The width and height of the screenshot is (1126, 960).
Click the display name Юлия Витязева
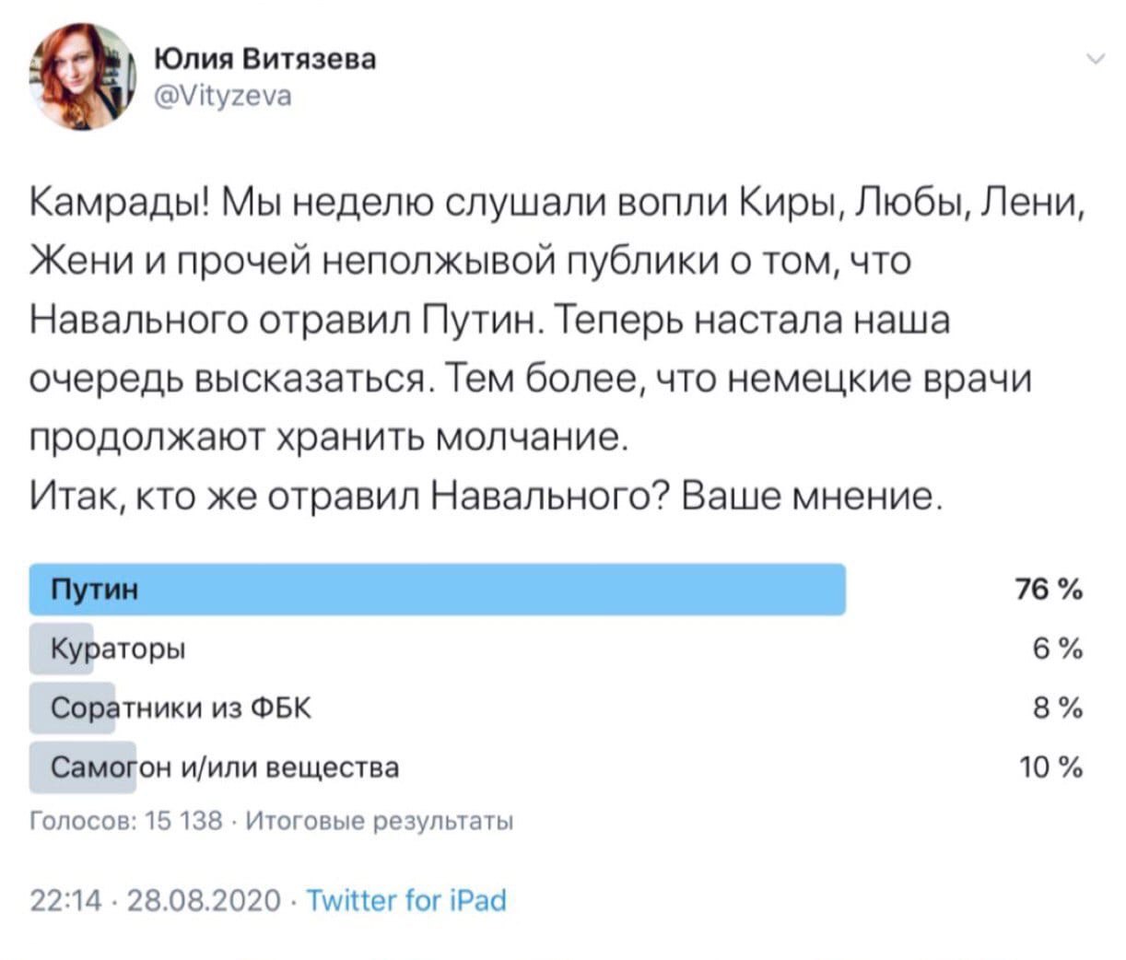click(265, 60)
